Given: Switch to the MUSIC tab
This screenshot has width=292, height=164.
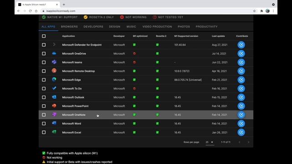Looking at the screenshot, I should click(131, 26).
